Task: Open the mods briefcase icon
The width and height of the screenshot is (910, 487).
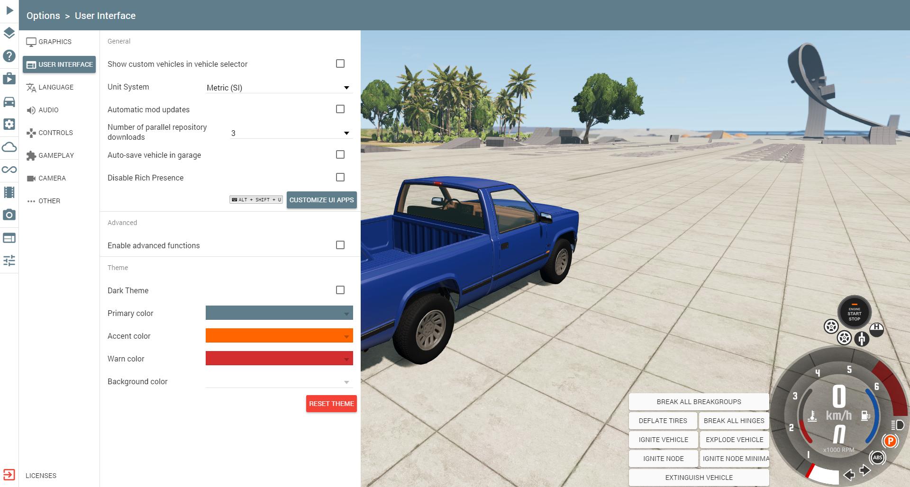Action: tap(9, 78)
